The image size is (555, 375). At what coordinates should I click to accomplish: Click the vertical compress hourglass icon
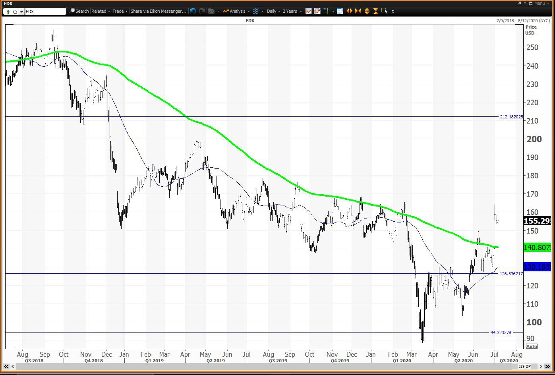click(x=375, y=11)
